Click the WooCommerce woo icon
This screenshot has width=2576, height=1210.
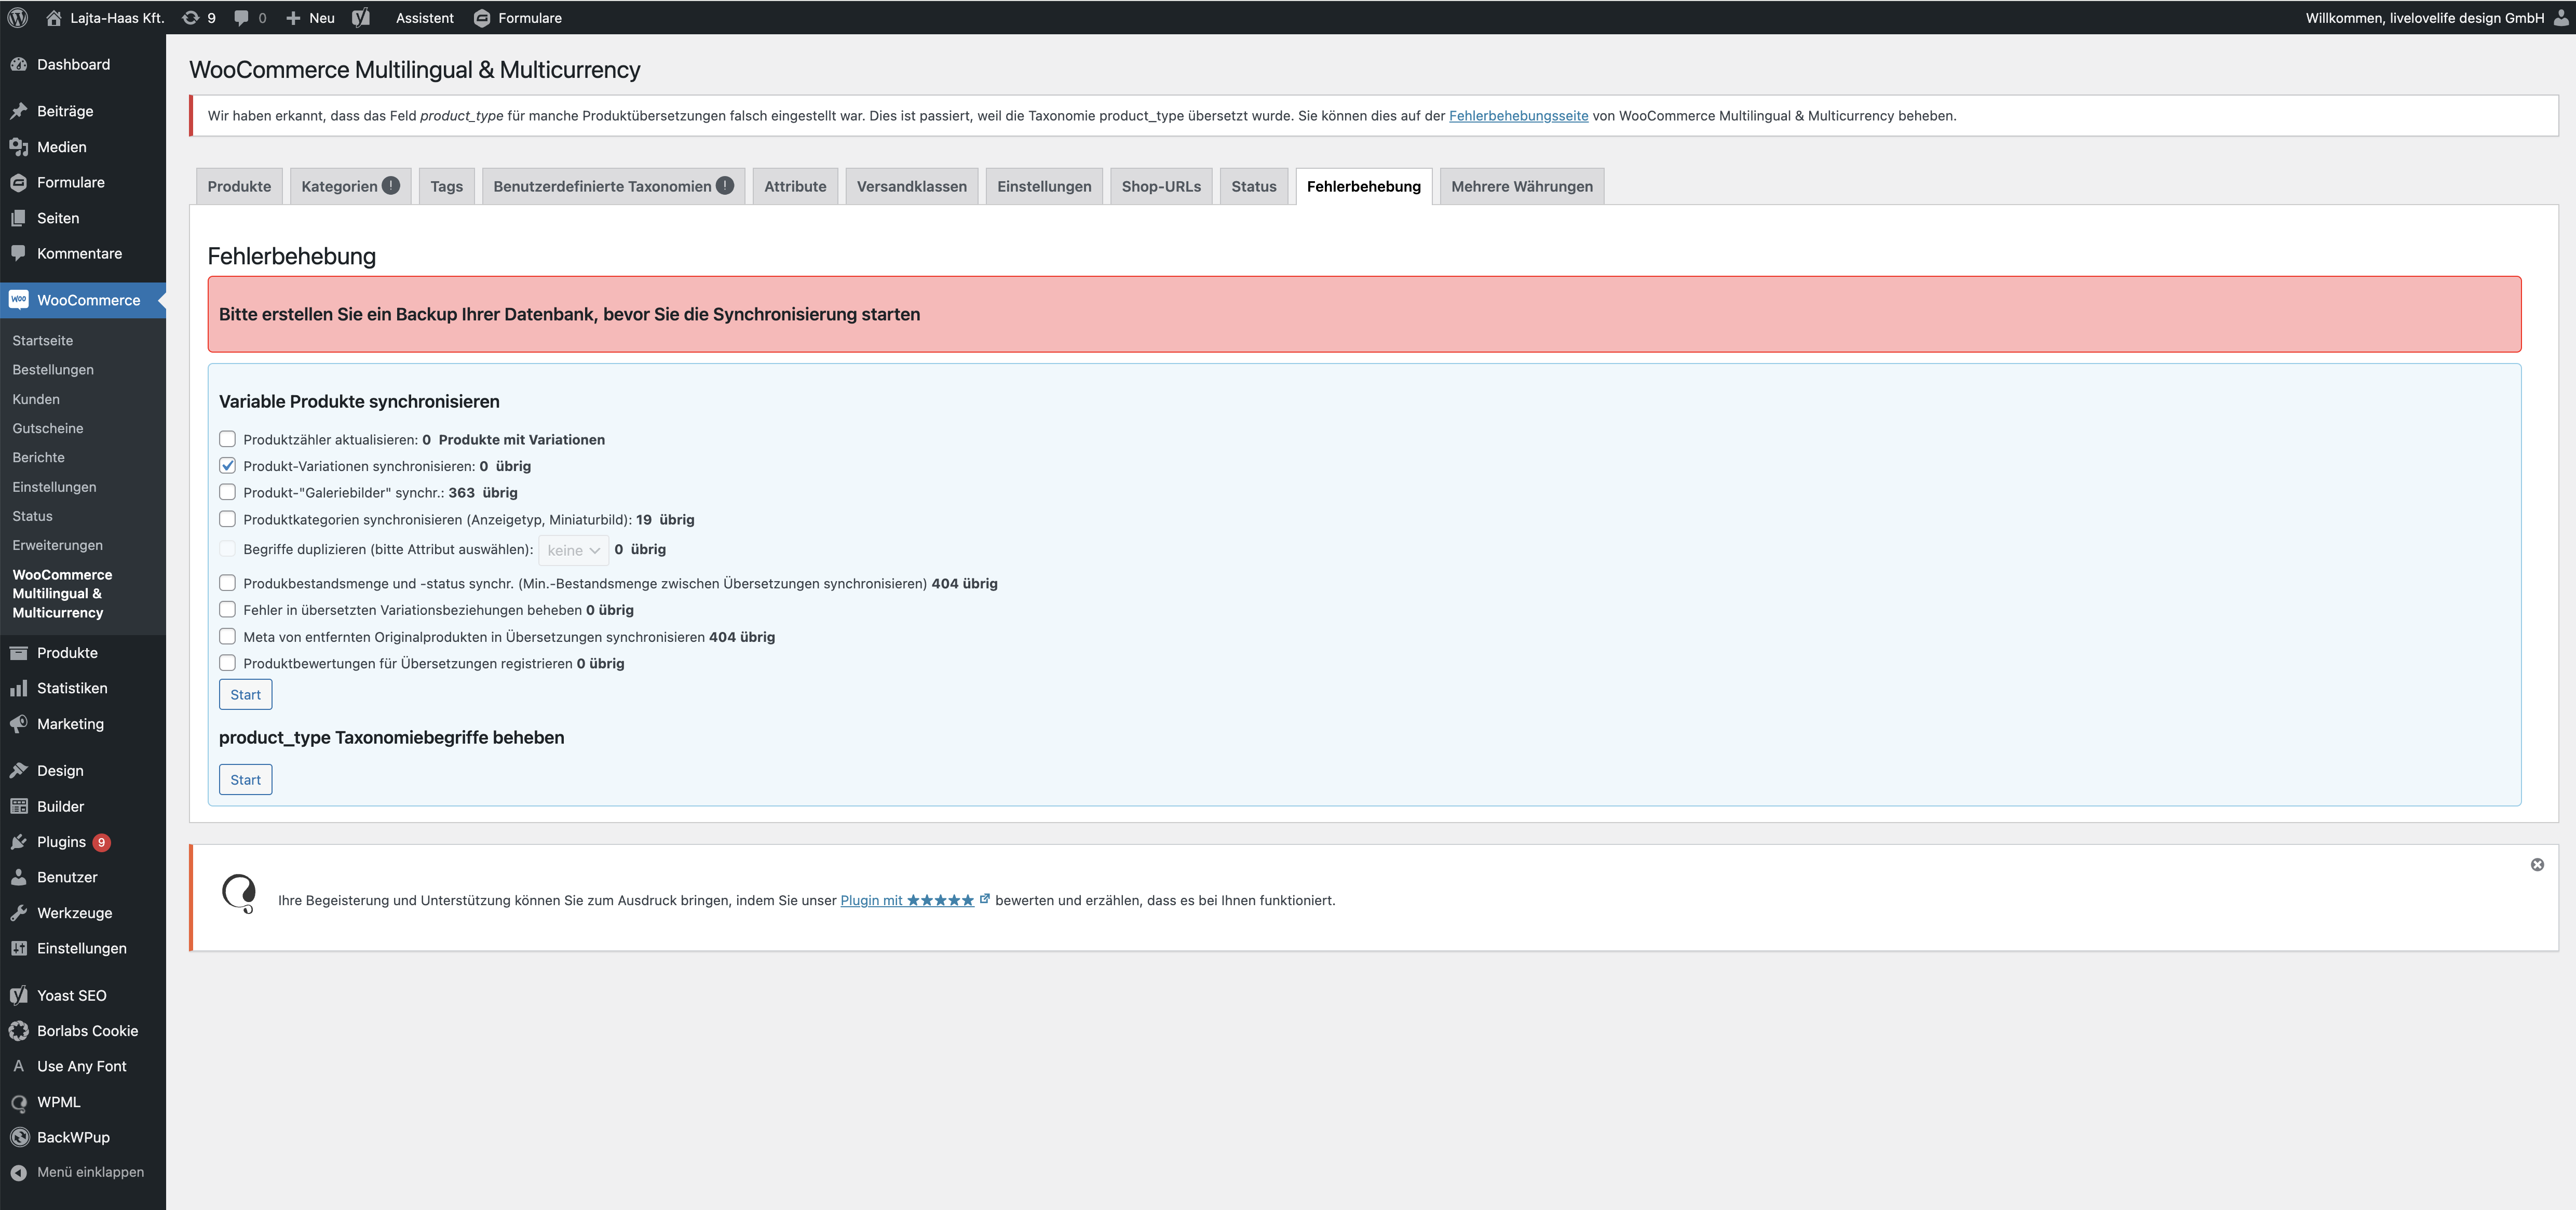point(18,300)
